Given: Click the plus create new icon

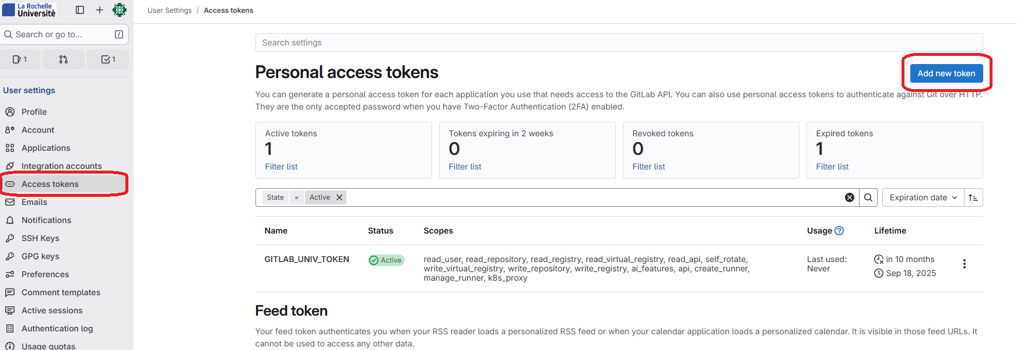Looking at the screenshot, I should pos(100,10).
